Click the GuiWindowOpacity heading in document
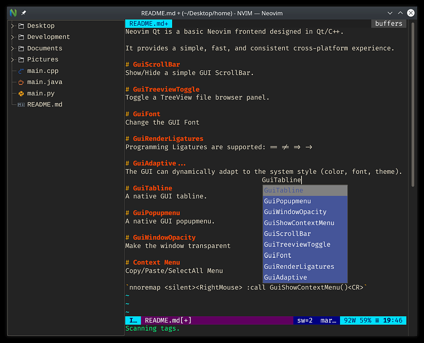424x343 pixels. (161, 237)
